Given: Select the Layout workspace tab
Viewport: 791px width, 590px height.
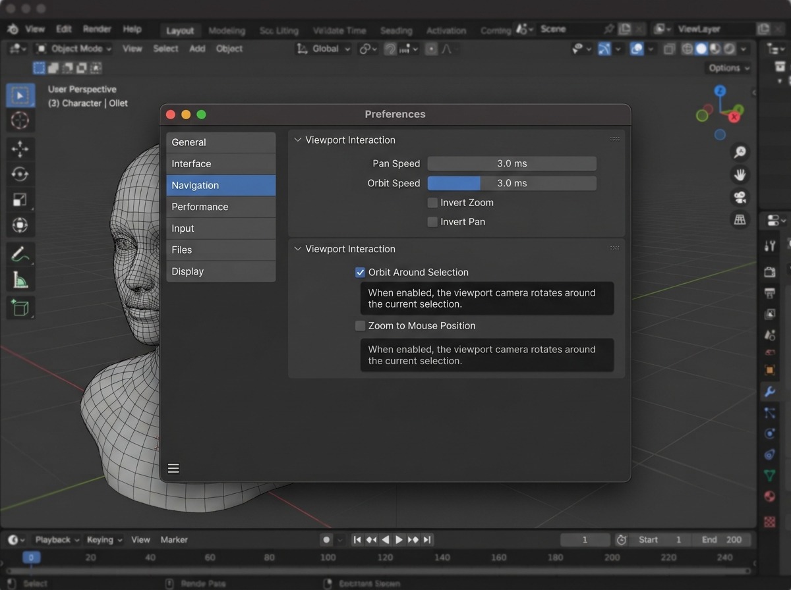Looking at the screenshot, I should click(x=180, y=30).
